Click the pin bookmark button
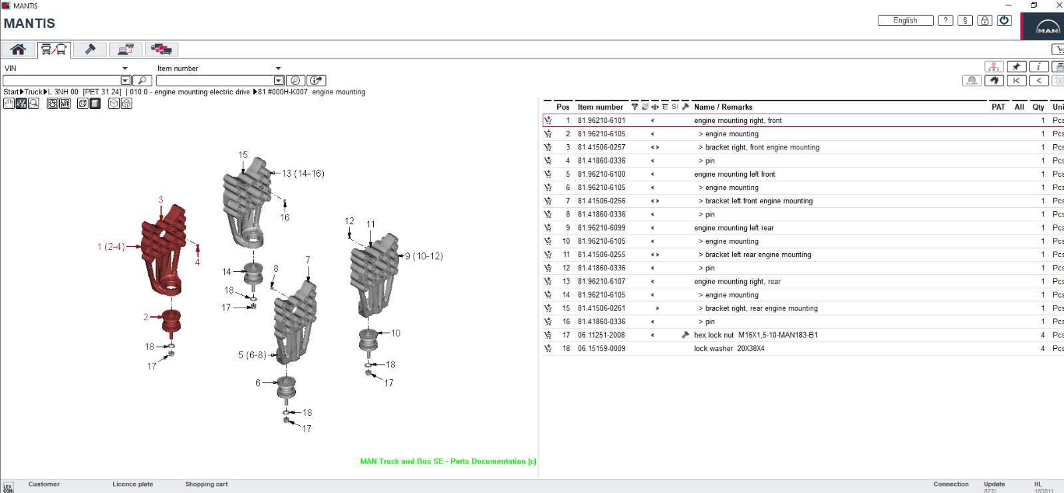This screenshot has width=1064, height=493. pos(1016,66)
